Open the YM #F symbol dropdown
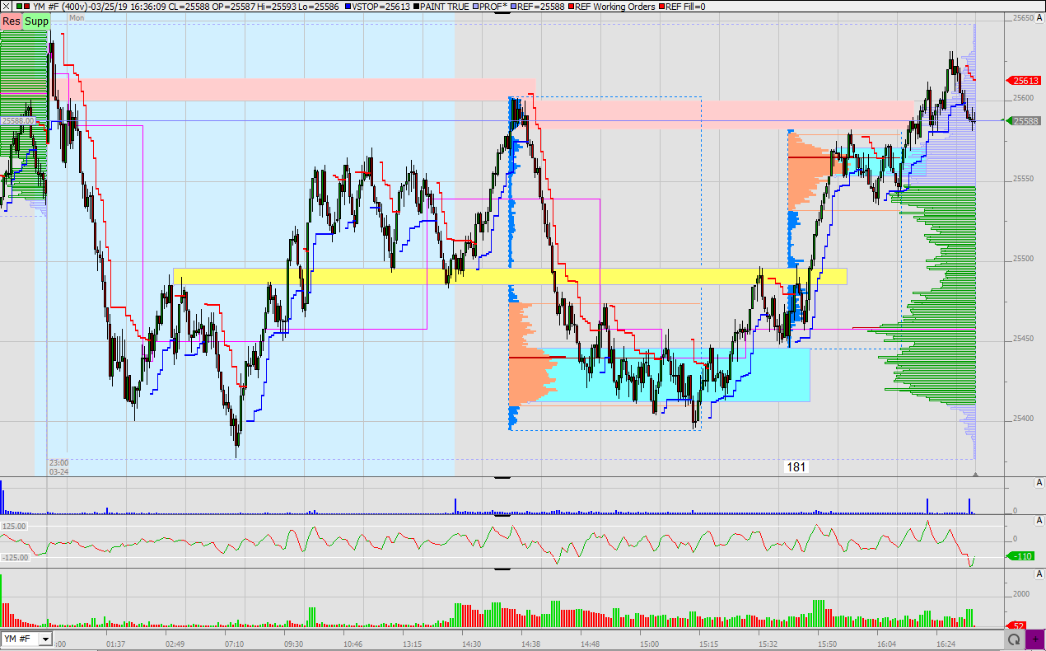The width and height of the screenshot is (1046, 651). pyautogui.click(x=45, y=639)
